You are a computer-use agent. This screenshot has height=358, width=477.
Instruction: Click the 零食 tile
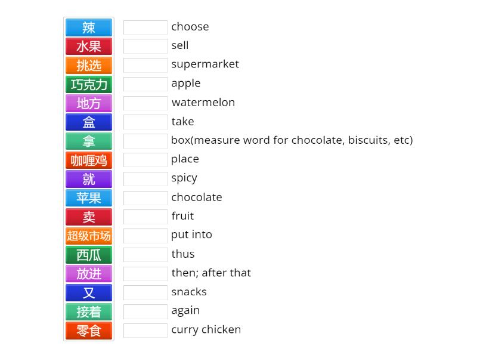[89, 331]
